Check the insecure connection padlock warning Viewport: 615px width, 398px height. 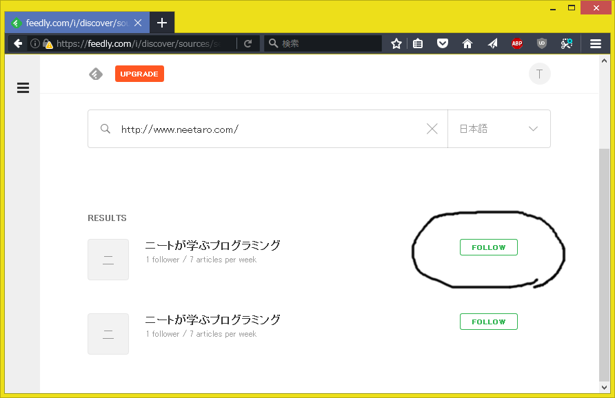48,44
